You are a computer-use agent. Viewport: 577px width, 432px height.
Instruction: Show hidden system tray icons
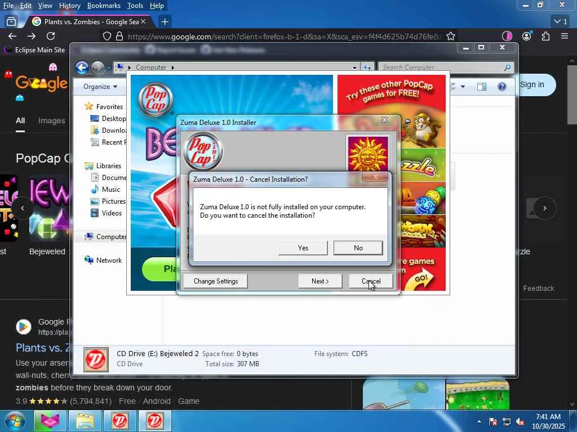(479, 422)
